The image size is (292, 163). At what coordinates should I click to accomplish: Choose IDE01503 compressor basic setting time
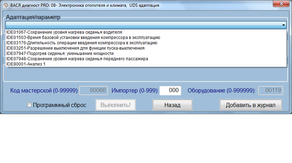coord(83,37)
